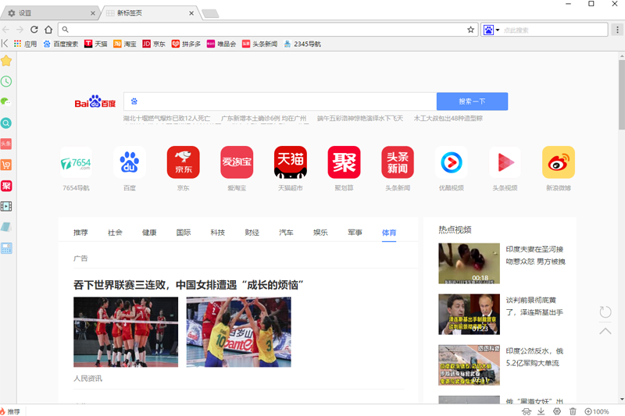Open the 百度搜索 bookmark link
625x416 pixels.
(x=61, y=44)
